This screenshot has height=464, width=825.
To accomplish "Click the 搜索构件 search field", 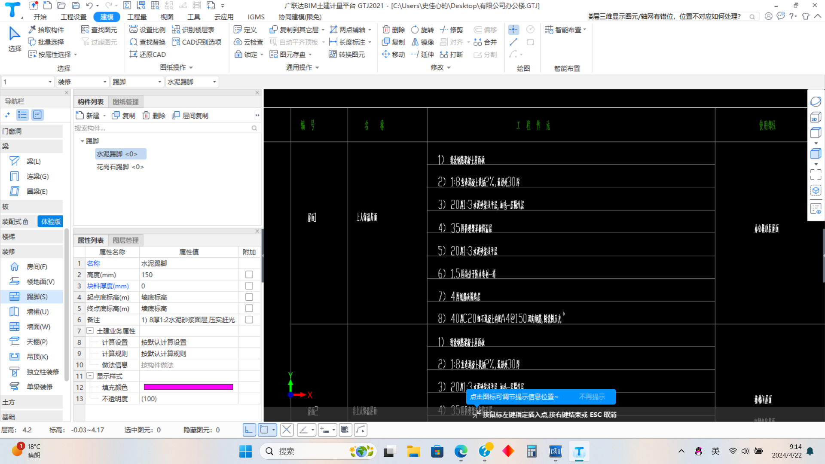I will pos(167,128).
